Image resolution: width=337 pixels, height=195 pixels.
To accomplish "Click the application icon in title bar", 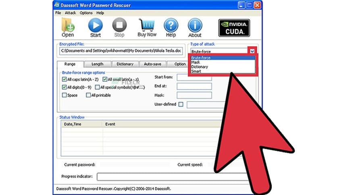I will point(57,5).
